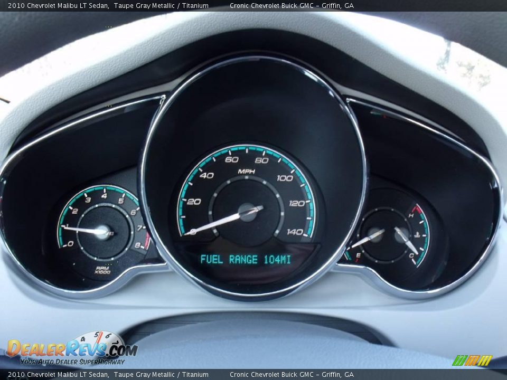Click the 4 mark on tachometer

(104, 195)
